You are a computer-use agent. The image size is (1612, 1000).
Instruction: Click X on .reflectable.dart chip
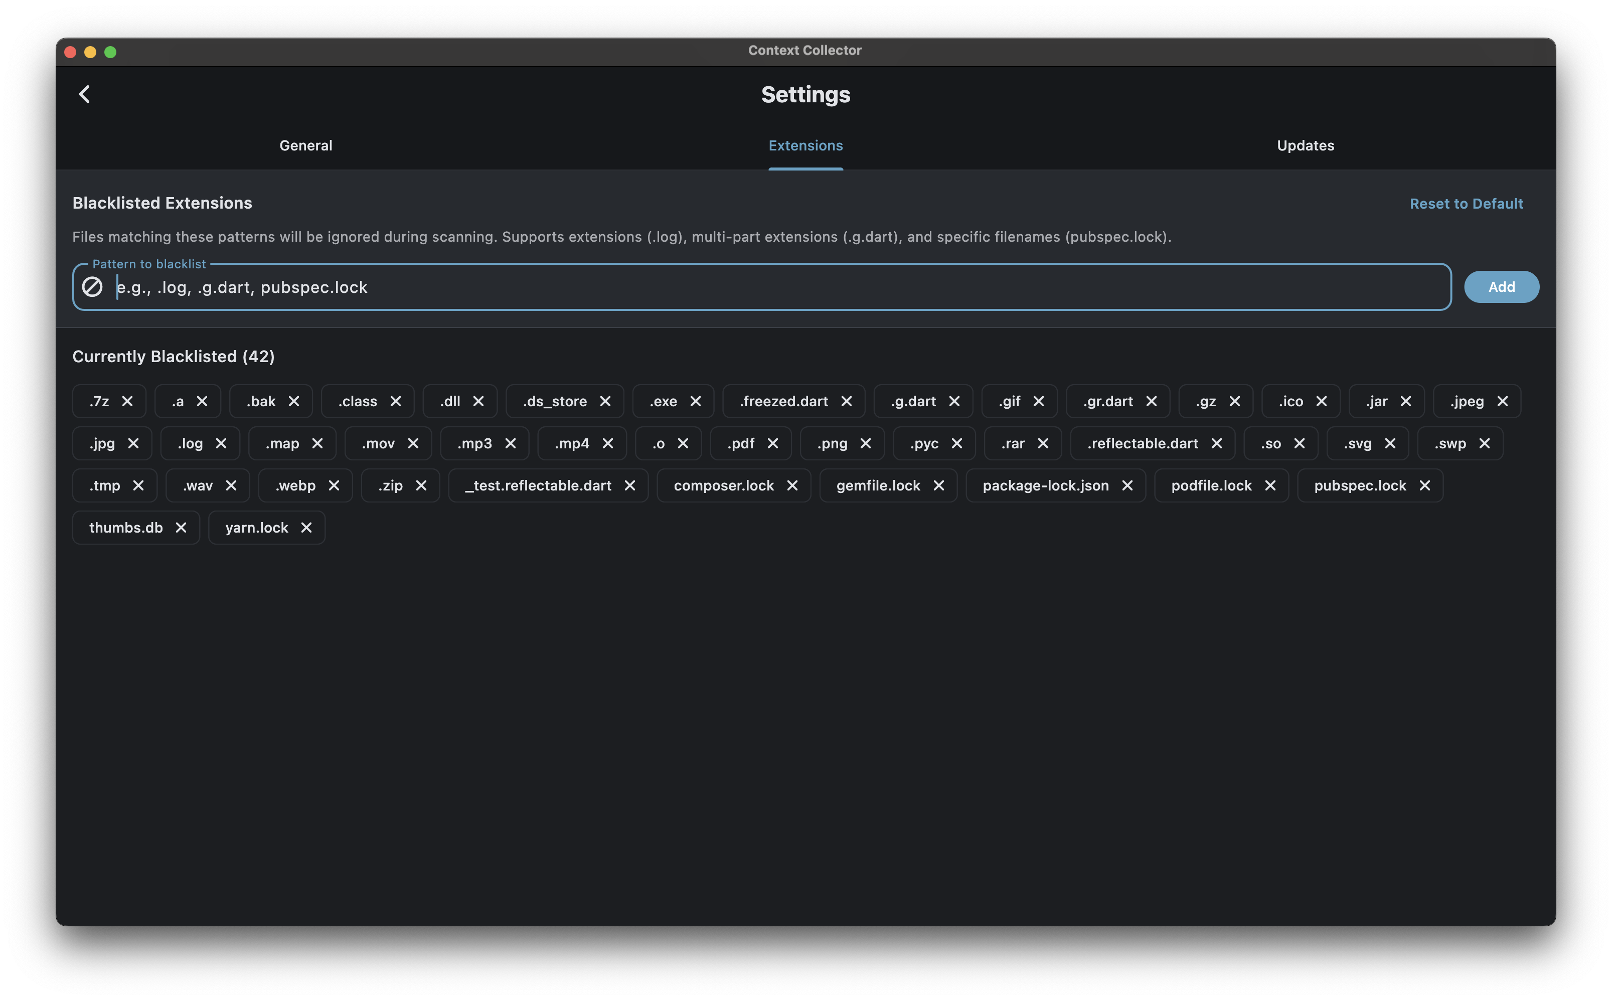pyautogui.click(x=1216, y=443)
